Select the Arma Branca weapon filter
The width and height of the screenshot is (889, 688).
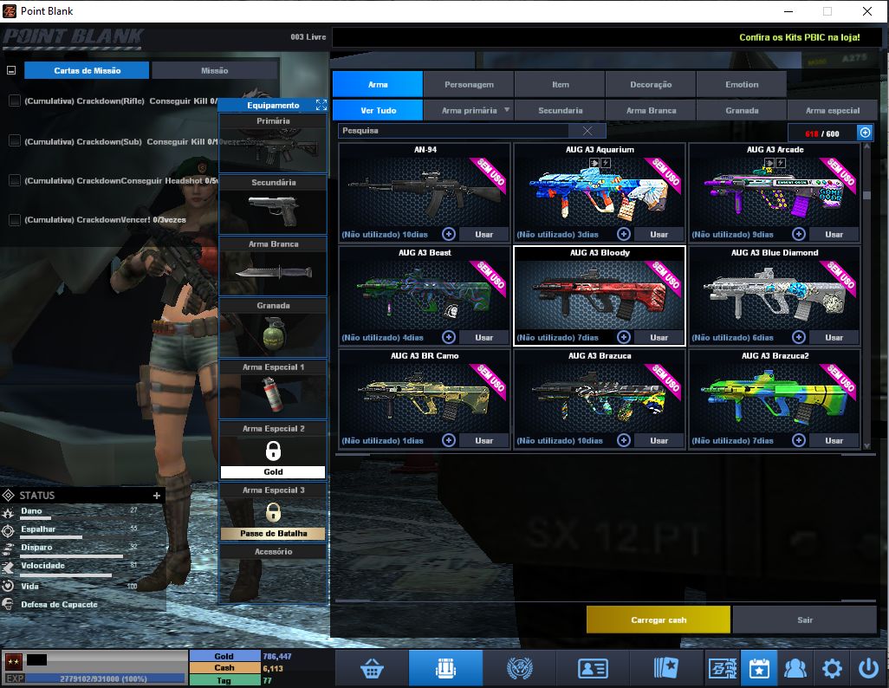[x=651, y=111]
